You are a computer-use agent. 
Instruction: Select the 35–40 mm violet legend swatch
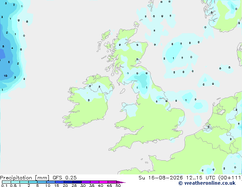click(95, 182)
